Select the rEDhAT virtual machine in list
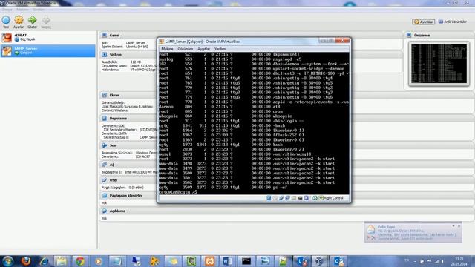The image size is (475, 267). (x=47, y=37)
